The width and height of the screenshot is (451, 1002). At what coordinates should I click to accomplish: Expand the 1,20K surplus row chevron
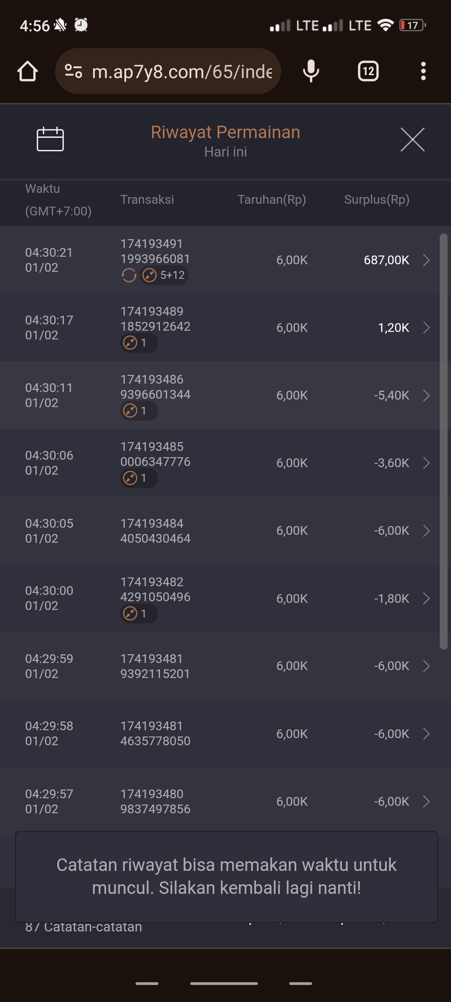pos(426,328)
